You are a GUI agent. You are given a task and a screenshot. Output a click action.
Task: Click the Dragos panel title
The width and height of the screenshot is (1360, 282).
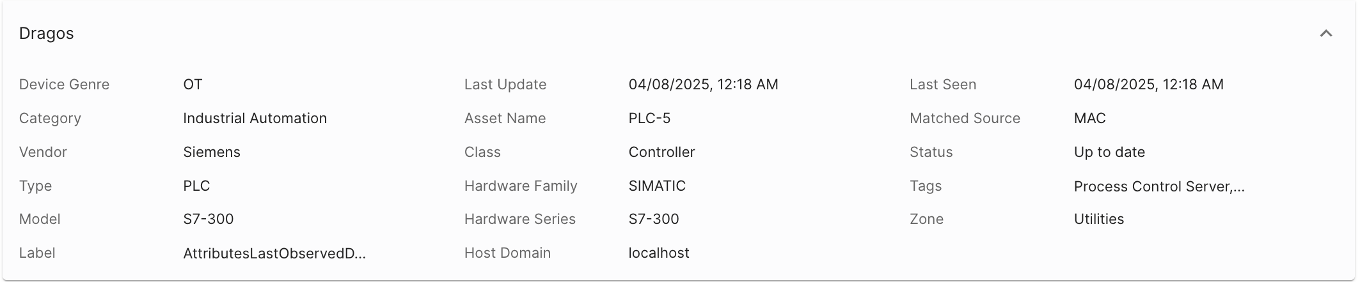(x=46, y=34)
